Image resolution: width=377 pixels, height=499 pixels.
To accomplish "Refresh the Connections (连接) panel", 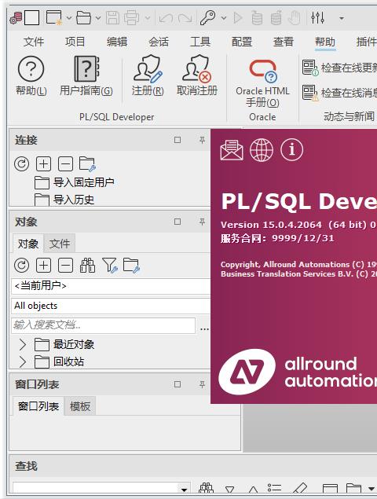I will tap(22, 164).
